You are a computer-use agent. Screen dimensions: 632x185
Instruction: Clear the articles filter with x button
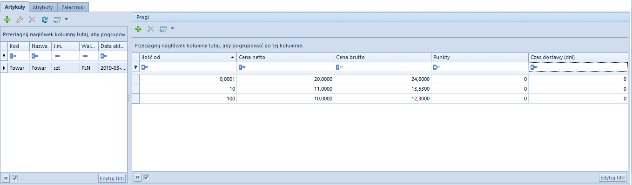6,178
